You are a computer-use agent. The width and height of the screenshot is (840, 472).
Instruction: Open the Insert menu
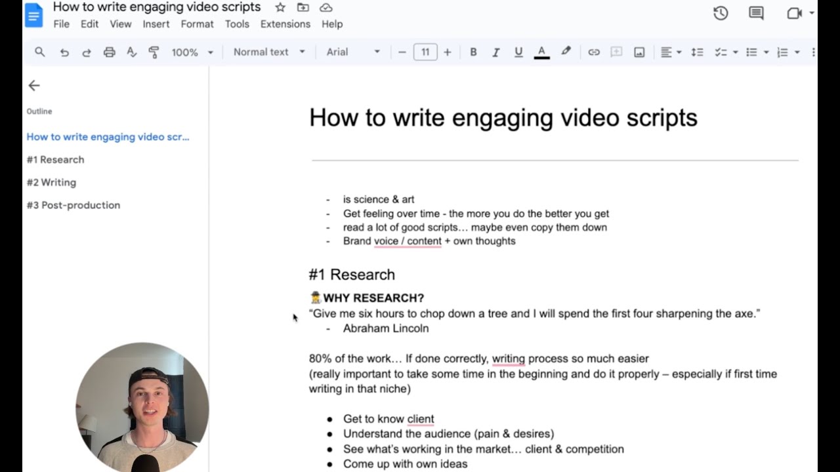(x=156, y=24)
